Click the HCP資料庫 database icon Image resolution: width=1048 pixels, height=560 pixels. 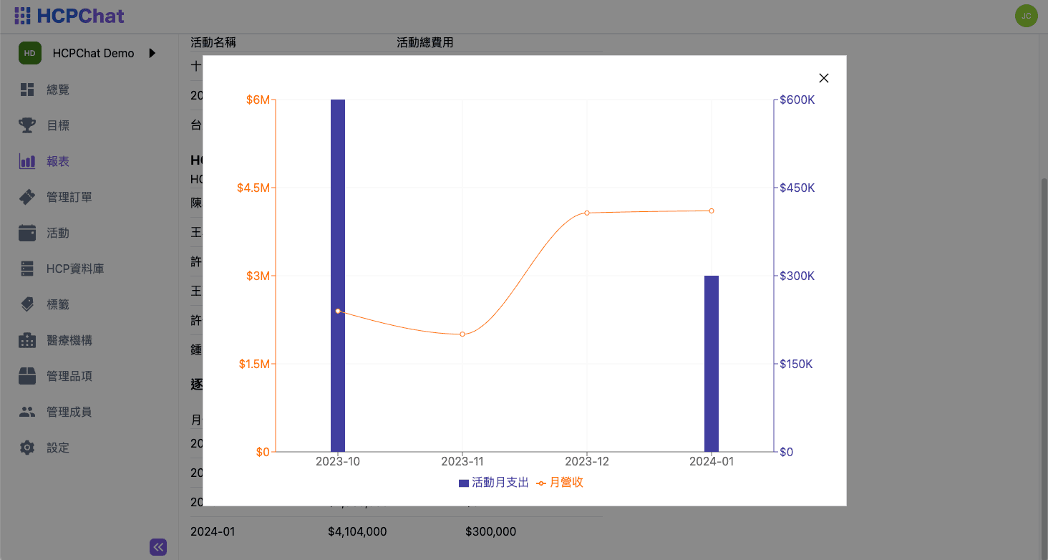coord(27,269)
